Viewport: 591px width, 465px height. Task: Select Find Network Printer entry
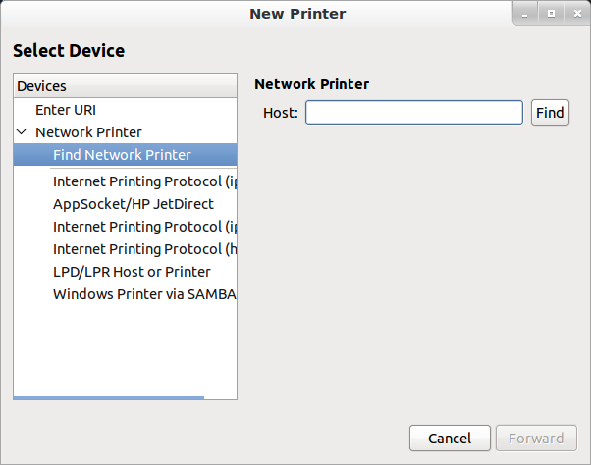coord(125,155)
